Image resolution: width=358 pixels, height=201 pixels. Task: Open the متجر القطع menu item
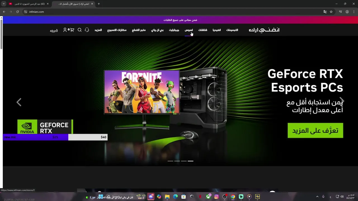click(x=139, y=30)
